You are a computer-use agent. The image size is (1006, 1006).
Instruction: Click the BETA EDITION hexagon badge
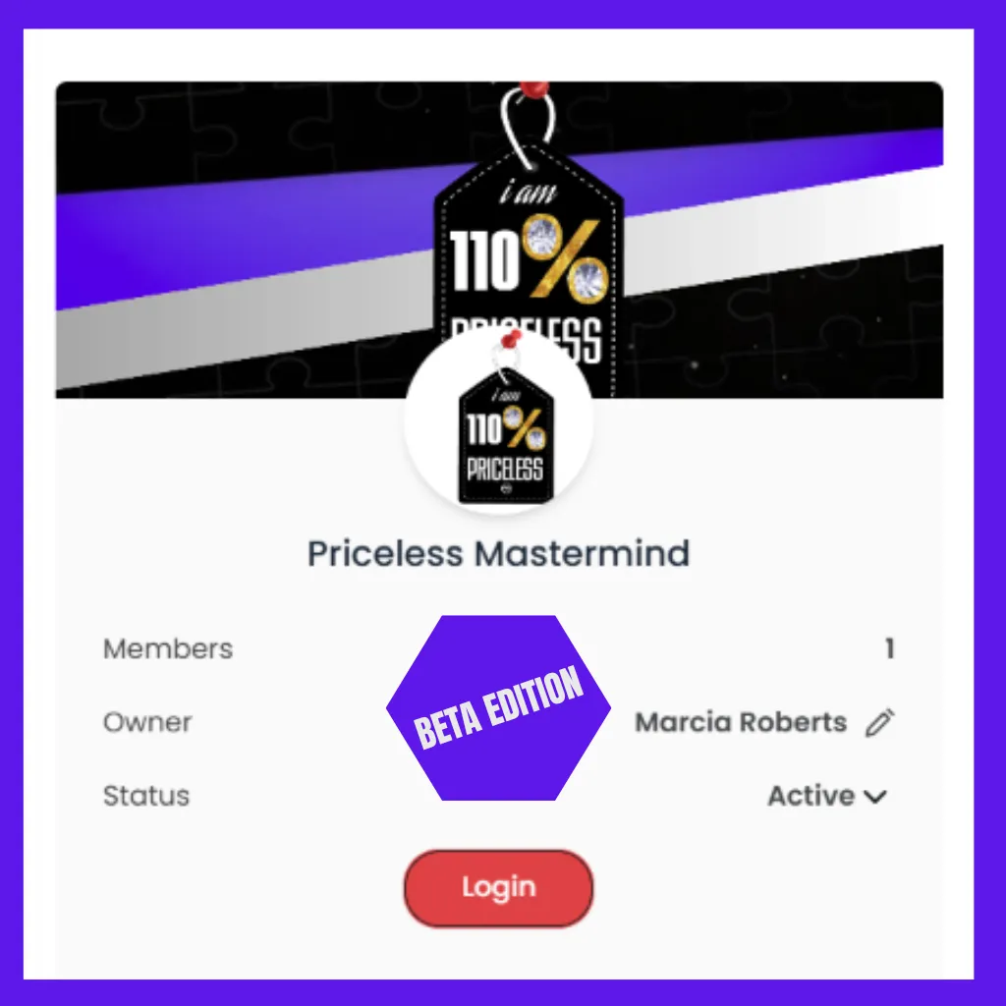498,707
